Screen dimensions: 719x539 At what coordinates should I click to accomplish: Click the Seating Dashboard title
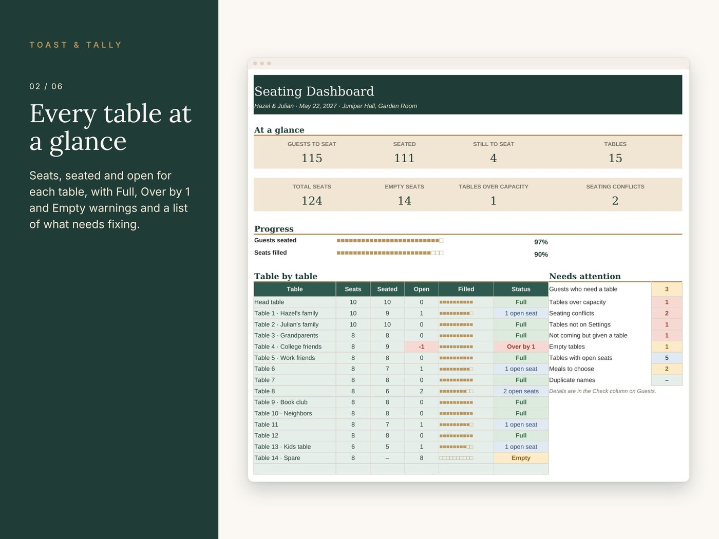pos(314,91)
